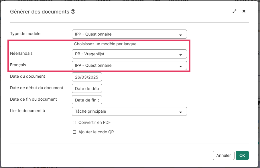Enable the Convertir en PDF checkbox

(x=74, y=123)
